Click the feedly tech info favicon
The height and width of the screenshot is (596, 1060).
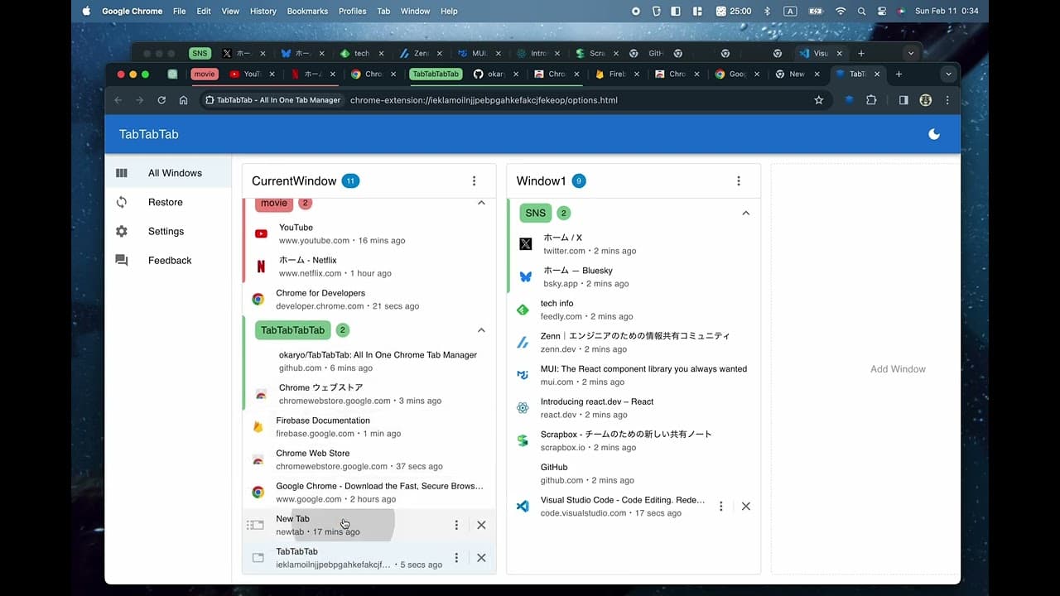coord(523,310)
